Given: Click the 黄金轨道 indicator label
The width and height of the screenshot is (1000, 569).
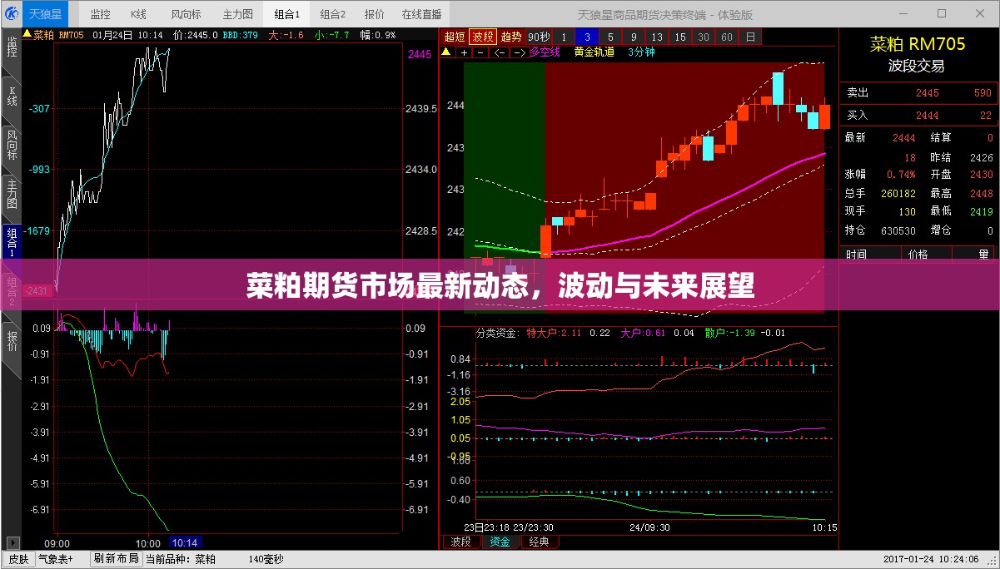Looking at the screenshot, I should [595, 52].
